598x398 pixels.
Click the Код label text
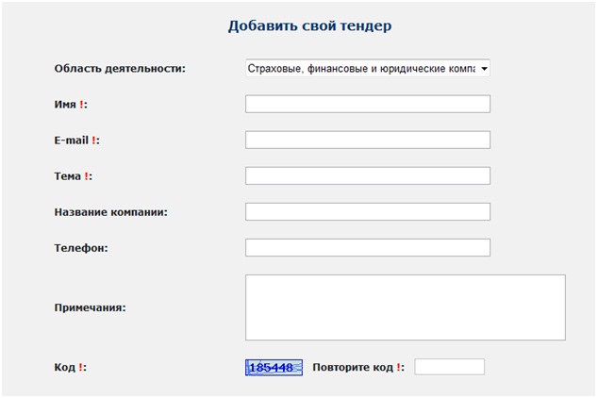point(65,367)
